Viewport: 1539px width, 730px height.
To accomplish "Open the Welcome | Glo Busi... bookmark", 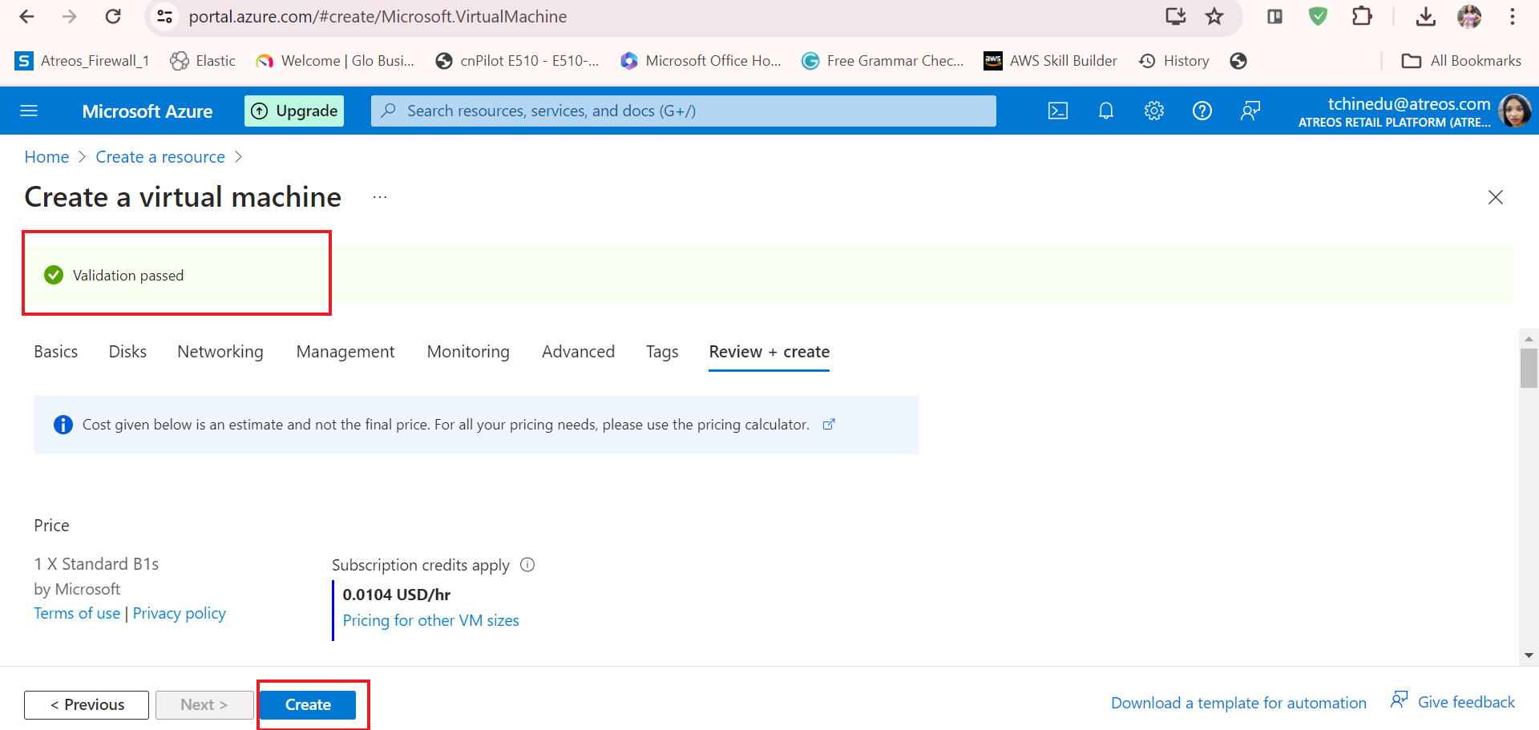I will [334, 61].
